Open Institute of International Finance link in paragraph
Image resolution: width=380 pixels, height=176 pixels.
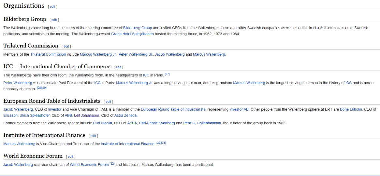coord(128,144)
